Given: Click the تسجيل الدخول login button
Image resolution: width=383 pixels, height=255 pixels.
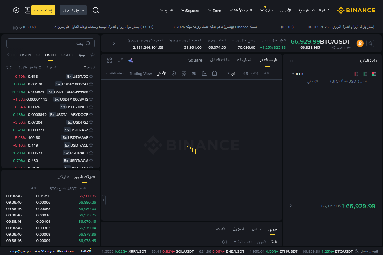Looking at the screenshot, I should coord(73,10).
